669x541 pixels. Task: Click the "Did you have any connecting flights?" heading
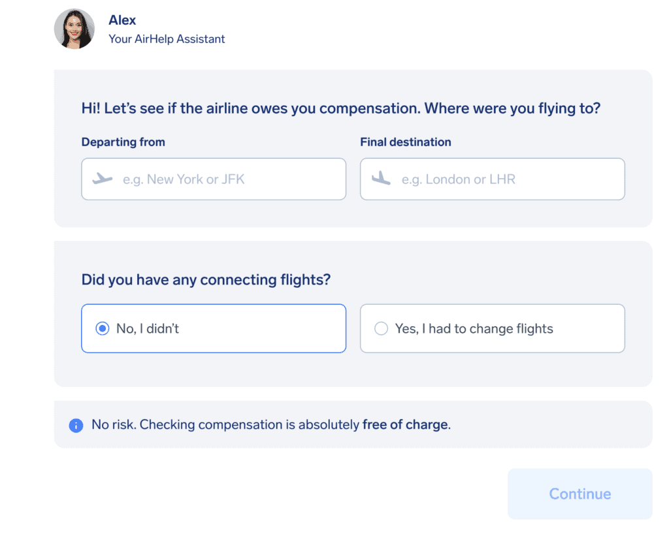click(x=206, y=280)
